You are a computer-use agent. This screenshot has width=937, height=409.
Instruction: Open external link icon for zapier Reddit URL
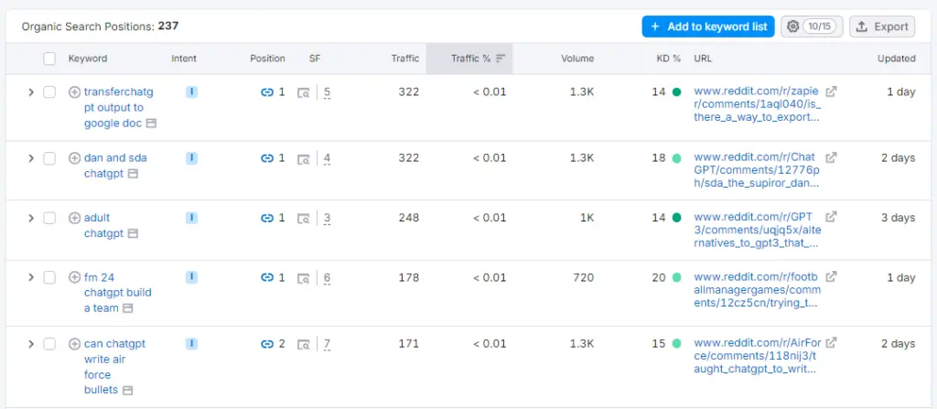point(831,92)
